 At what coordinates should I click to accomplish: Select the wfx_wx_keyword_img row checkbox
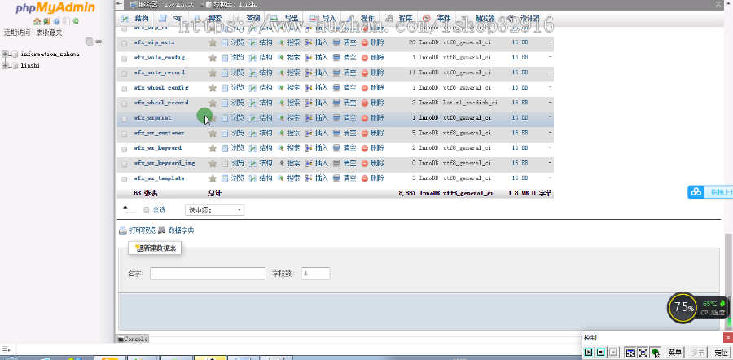coord(124,163)
